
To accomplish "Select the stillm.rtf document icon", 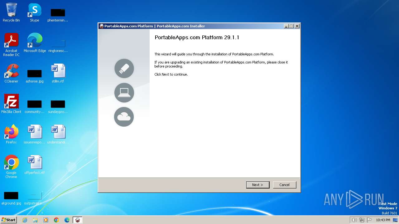I will 58,73.
